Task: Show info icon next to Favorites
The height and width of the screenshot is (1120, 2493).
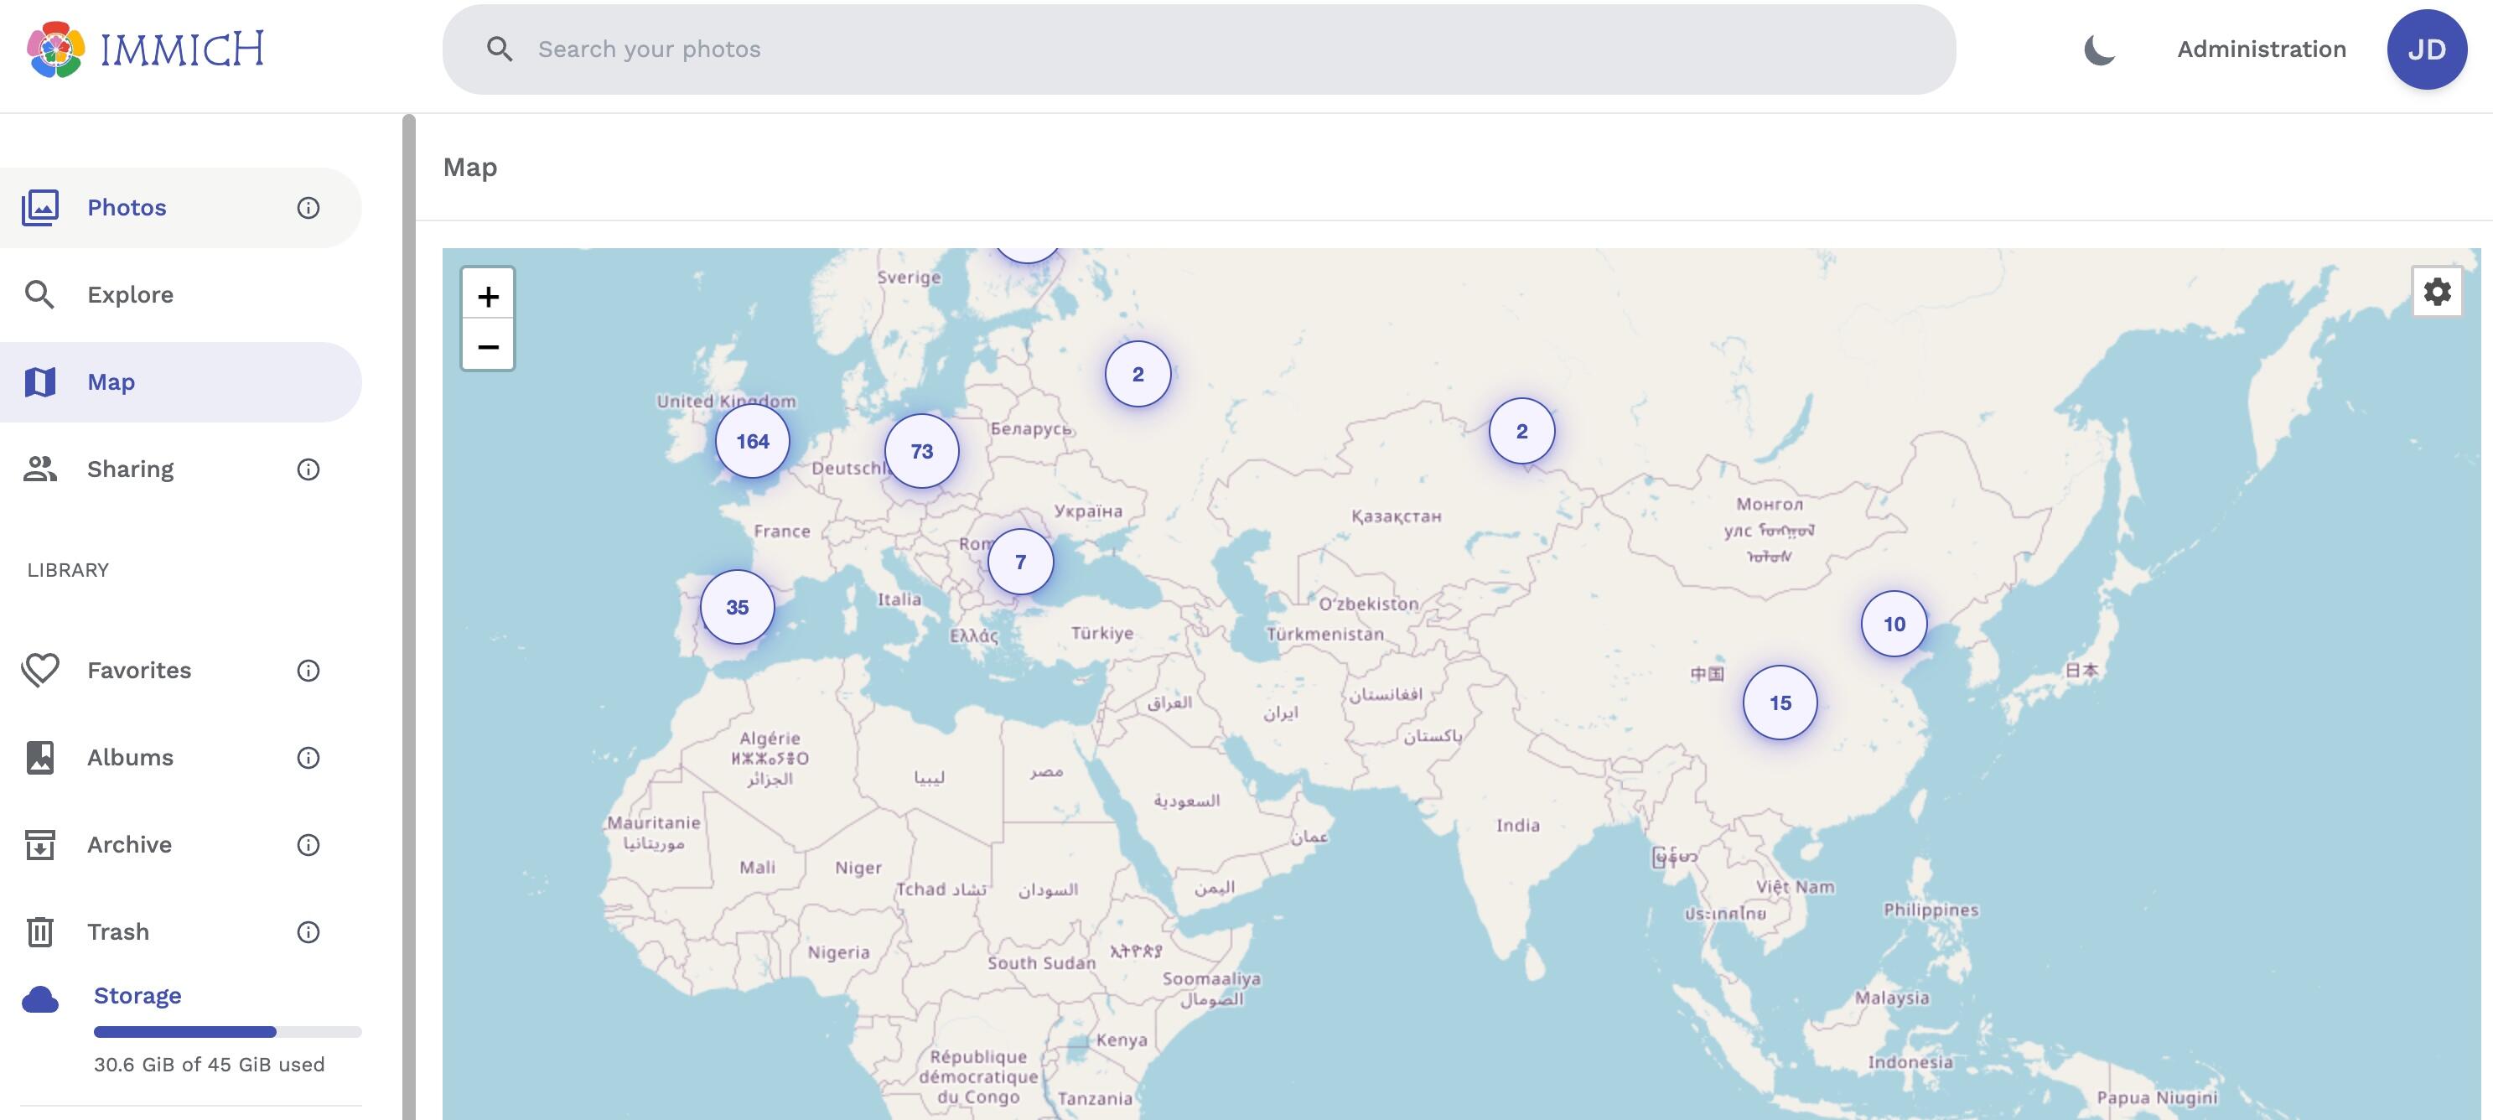Action: coord(308,671)
